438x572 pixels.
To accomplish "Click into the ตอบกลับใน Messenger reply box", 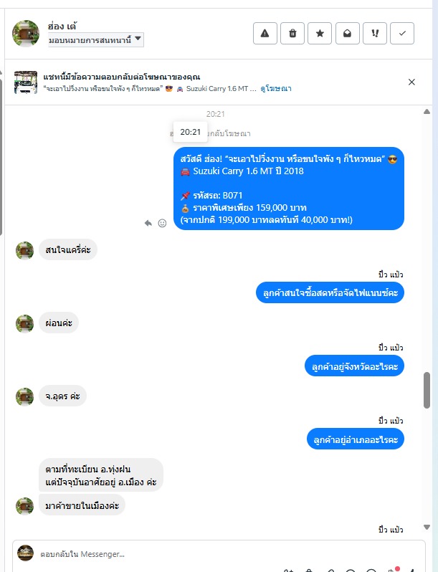I will point(219,554).
